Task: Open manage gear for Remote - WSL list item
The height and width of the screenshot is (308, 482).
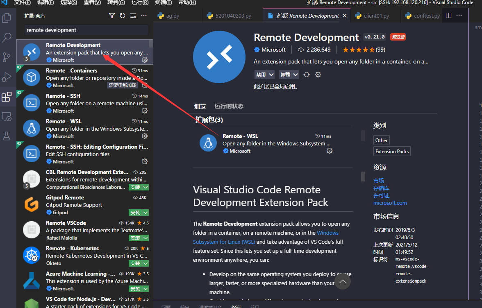Action: [145, 136]
